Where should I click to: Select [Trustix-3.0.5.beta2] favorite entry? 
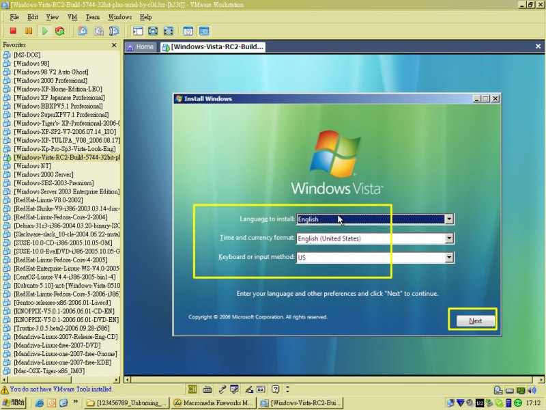[61, 328]
